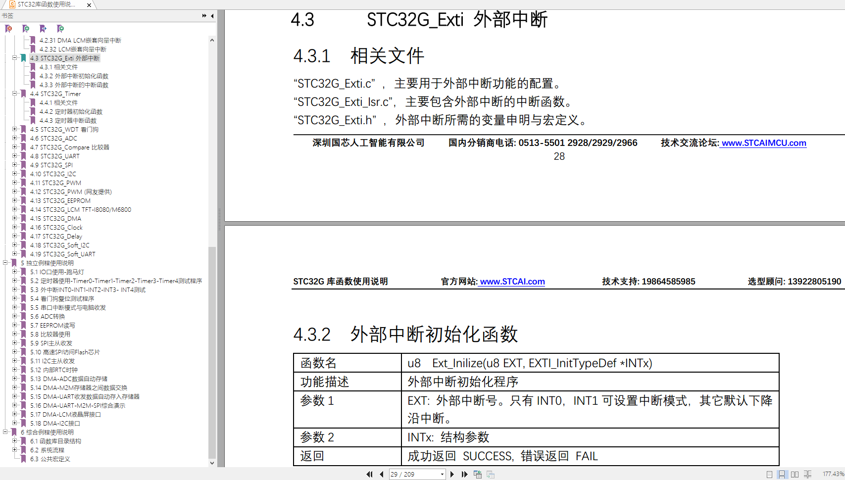Click the go-to bookmark arrow icon
This screenshot has width=845, height=480.
43,29
